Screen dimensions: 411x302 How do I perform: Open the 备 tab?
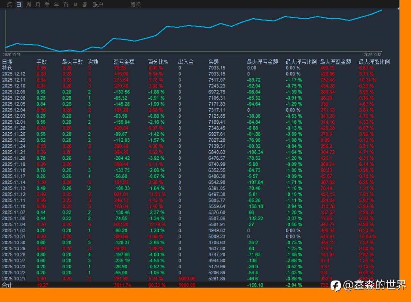(85, 4)
